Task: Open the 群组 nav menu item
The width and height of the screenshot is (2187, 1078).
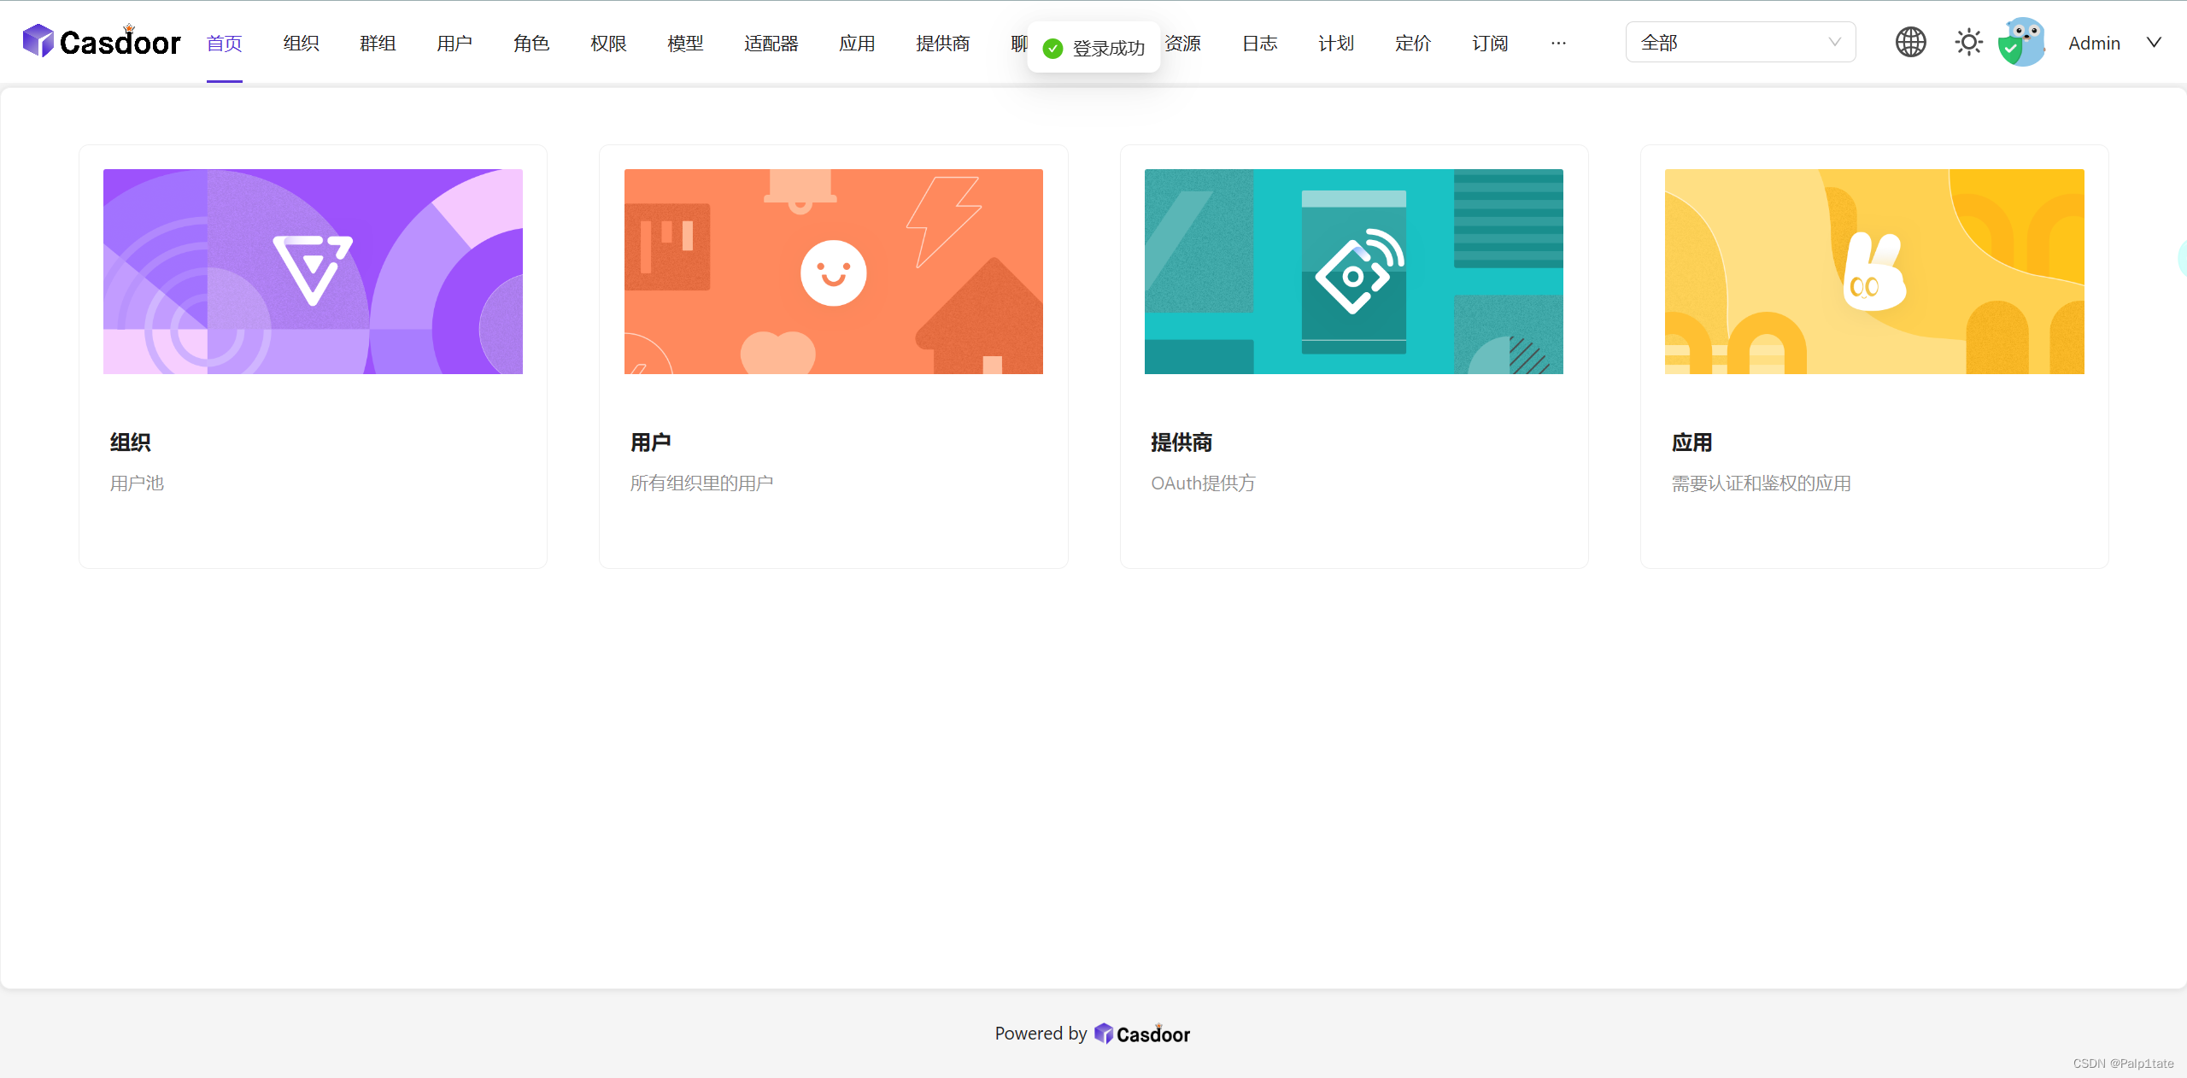Action: (378, 43)
